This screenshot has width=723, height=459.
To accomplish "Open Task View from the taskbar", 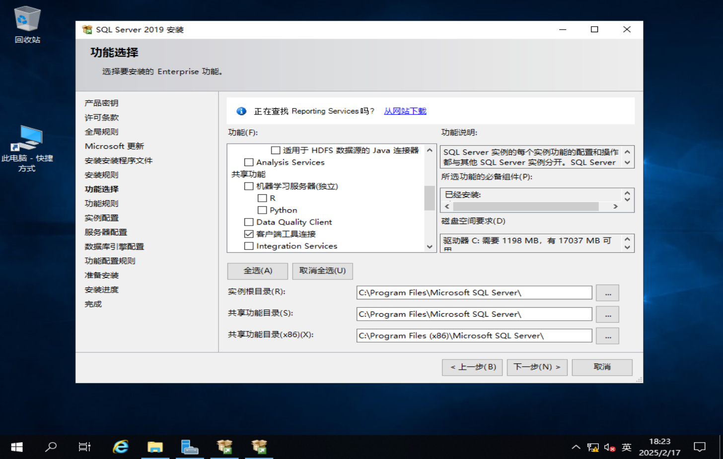I will pyautogui.click(x=85, y=447).
